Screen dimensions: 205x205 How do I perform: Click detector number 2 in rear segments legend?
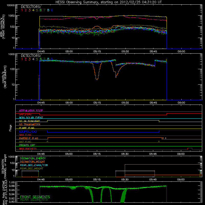coord(26,59)
